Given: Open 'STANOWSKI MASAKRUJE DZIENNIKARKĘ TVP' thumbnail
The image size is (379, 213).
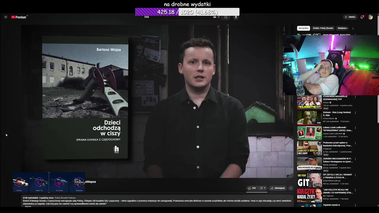Looking at the screenshot, I should (309, 102).
